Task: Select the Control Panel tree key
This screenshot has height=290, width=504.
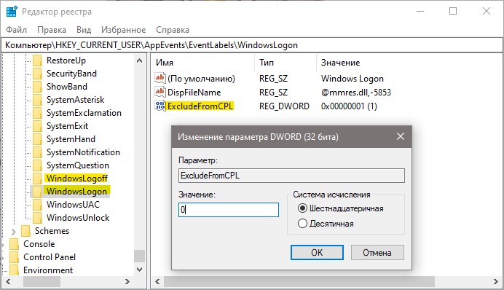Action: click(x=50, y=257)
